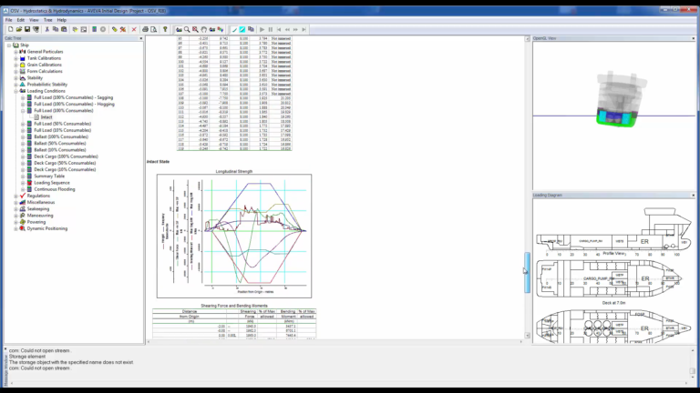Expand the Seakeeping tree node

pyautogui.click(x=16, y=209)
